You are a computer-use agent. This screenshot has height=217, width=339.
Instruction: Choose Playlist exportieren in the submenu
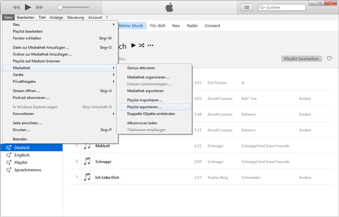click(x=154, y=107)
